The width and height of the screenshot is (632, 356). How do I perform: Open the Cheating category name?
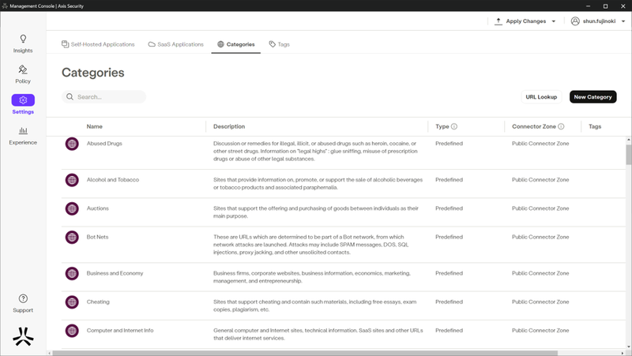coord(98,302)
